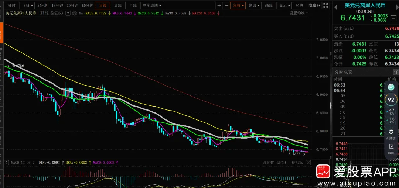The width and height of the screenshot is (399, 188).
Task: Open MACD help question-mark icon
Action: pos(7,163)
